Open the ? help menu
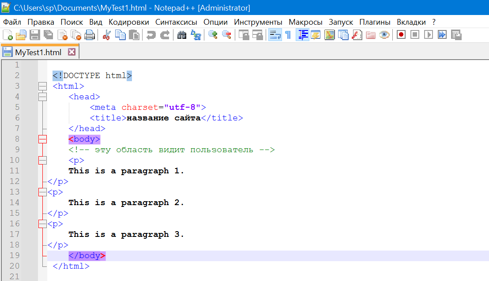The image size is (489, 281). click(434, 22)
